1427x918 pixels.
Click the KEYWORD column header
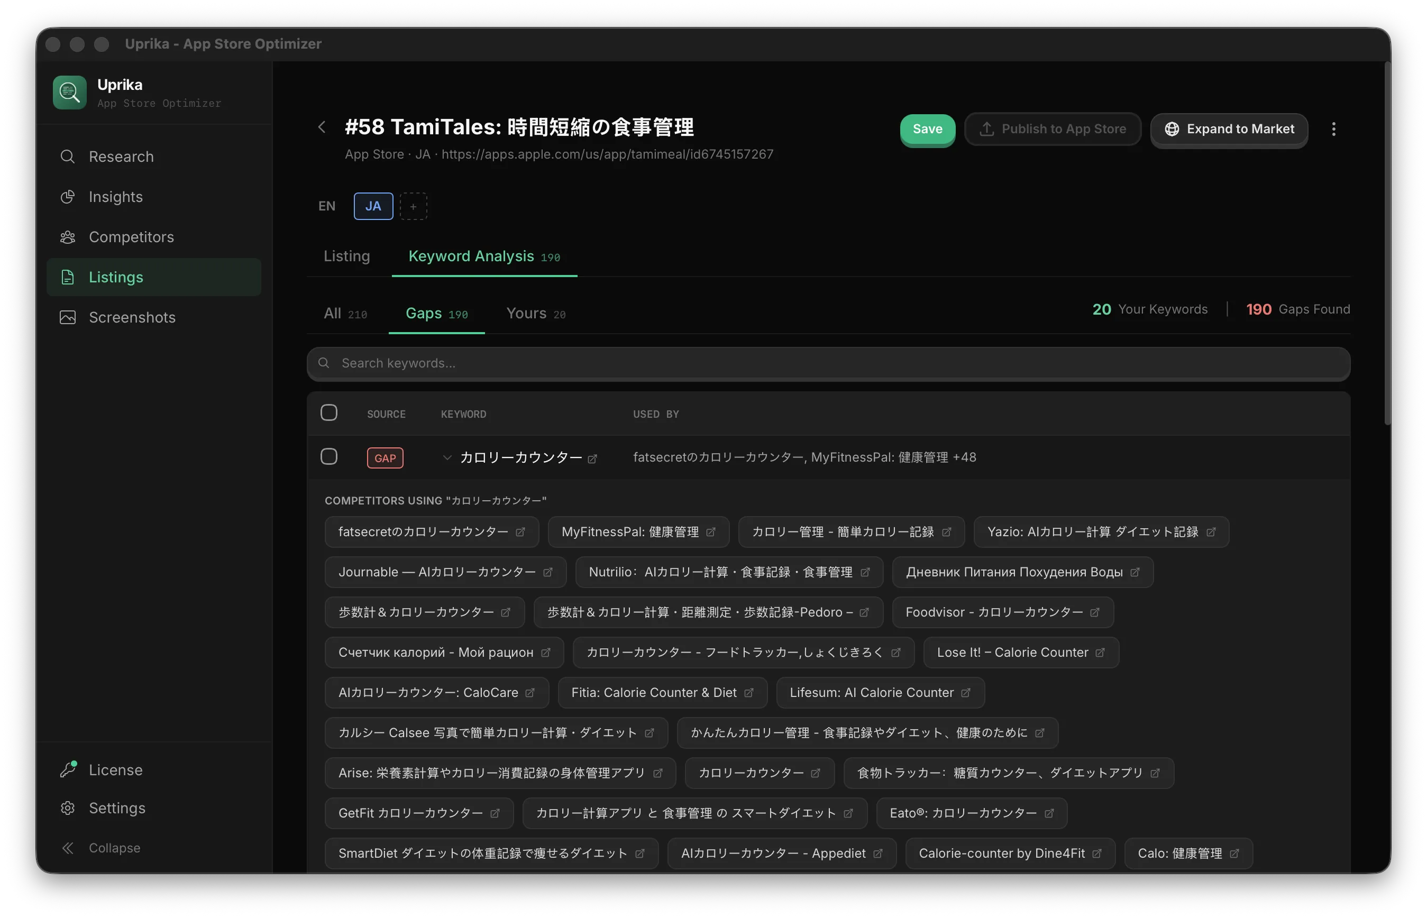(464, 414)
